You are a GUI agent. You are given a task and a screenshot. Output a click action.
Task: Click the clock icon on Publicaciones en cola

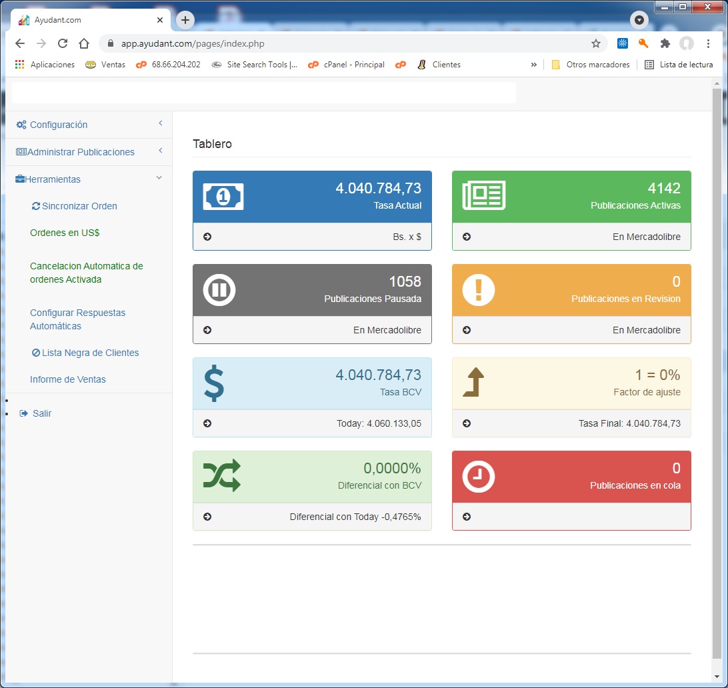(x=478, y=477)
